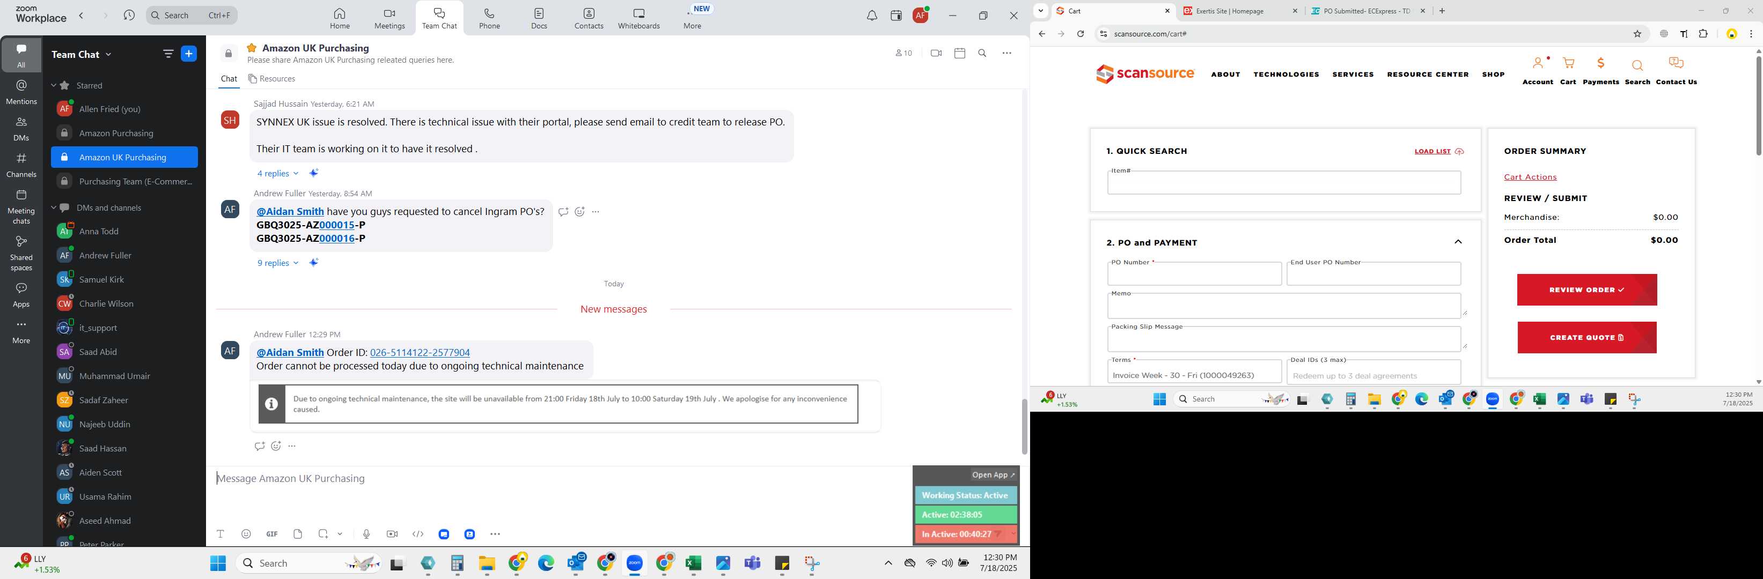
Task: Attach a file in the message composer
Action: tap(298, 534)
